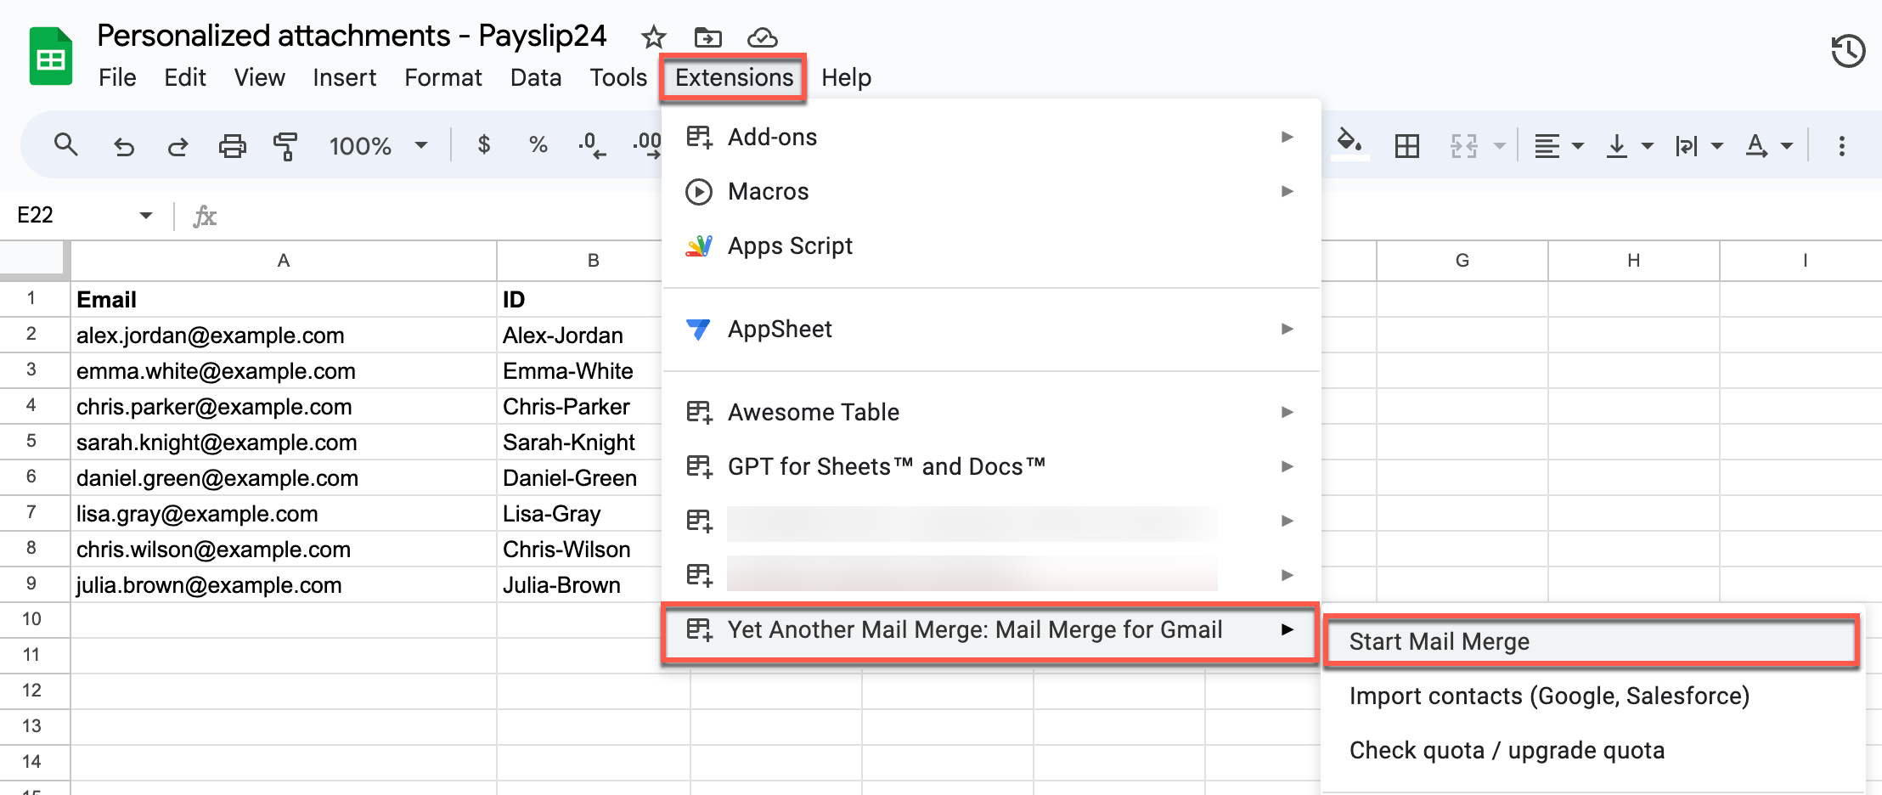Open the zoom level 100% dropdown
This screenshot has height=795, width=1882.
click(378, 146)
